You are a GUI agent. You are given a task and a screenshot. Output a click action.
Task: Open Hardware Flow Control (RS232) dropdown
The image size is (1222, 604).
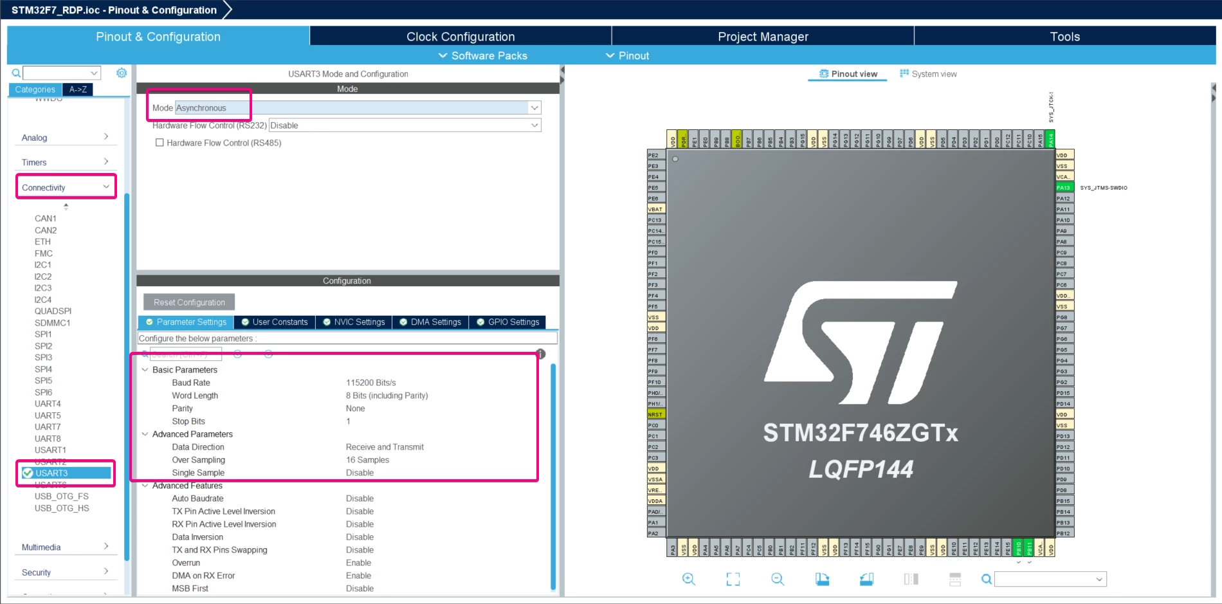(x=534, y=125)
